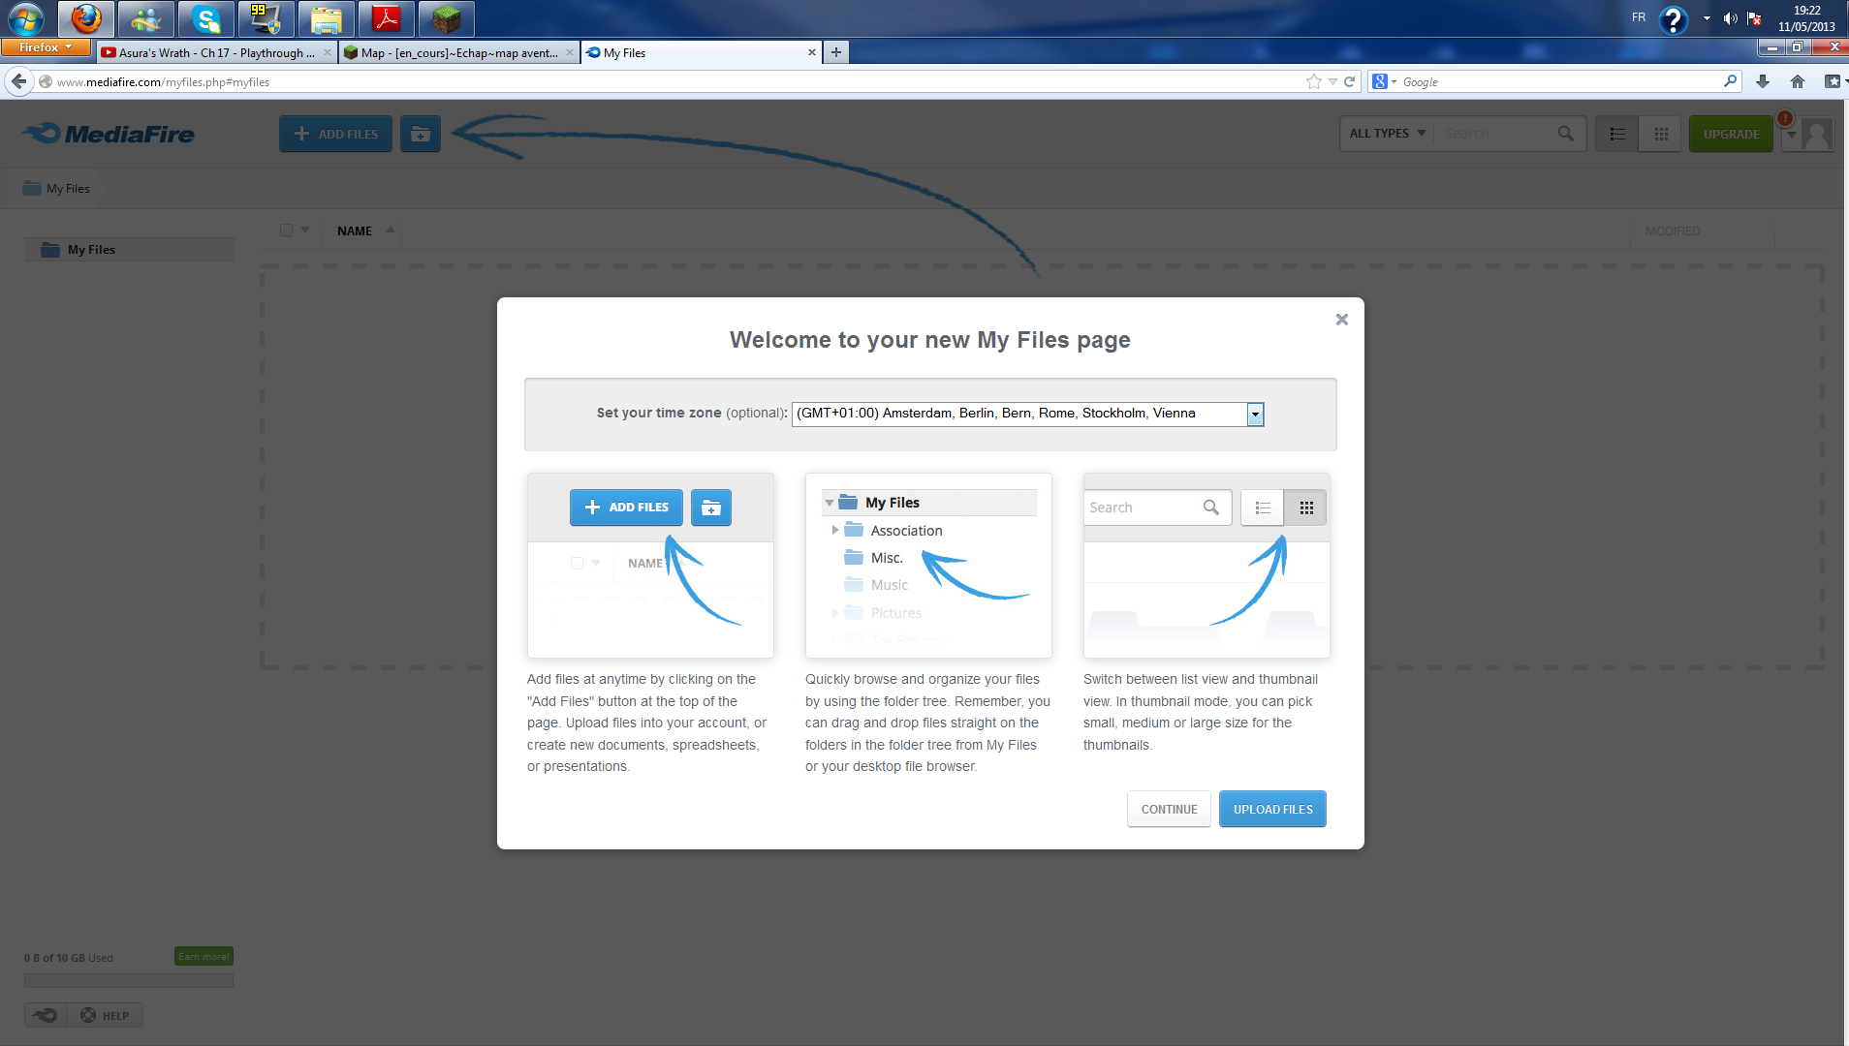Open the All Types filter dropdown

[1387, 134]
